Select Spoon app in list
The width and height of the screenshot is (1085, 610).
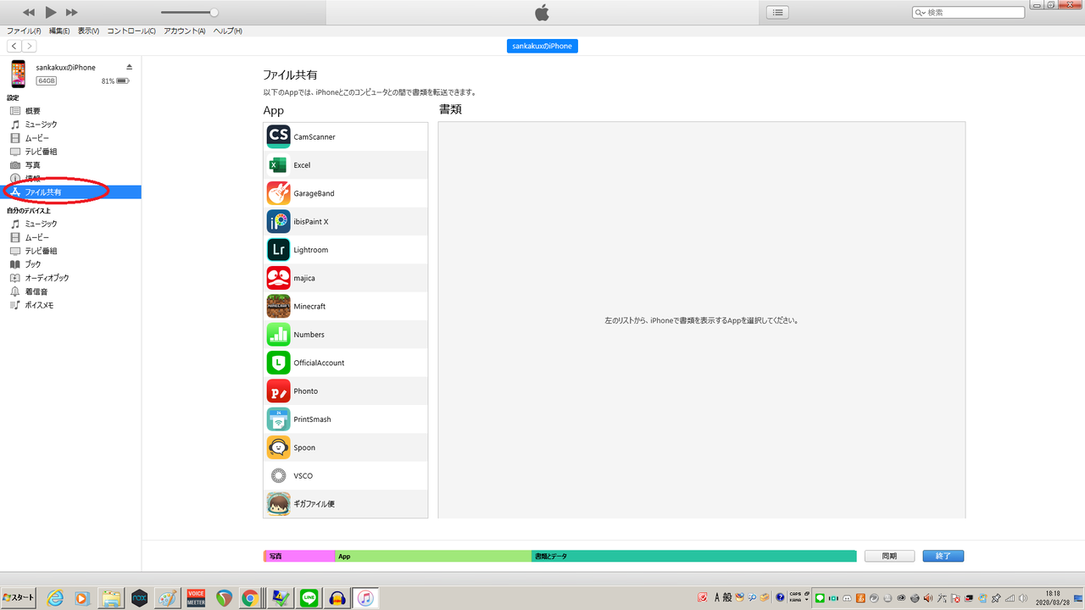point(346,447)
